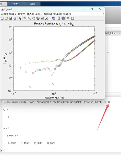The image size is (121, 155).
Task: Activate the Zoom Out magnifier tool
Action: (x=29, y=18)
